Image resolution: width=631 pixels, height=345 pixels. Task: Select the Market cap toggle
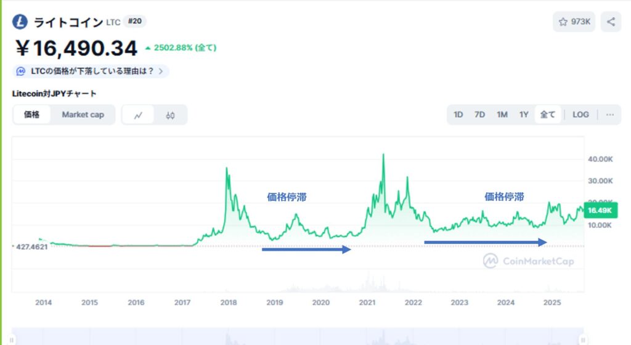coord(83,115)
